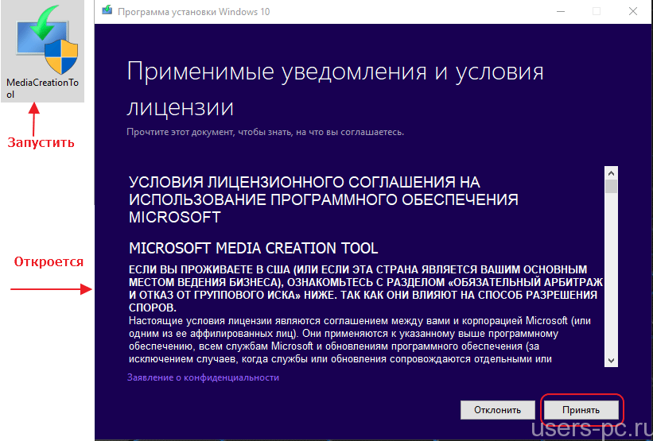Decline the license with the Отклонить button

tap(498, 410)
